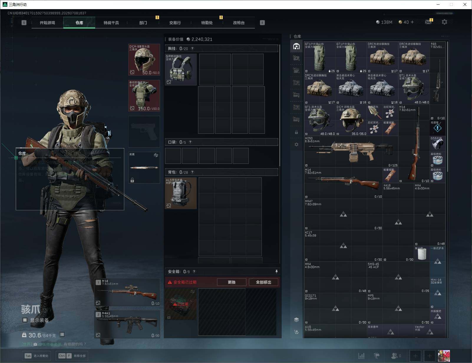Click the stack layers icon in stash sidebar
Viewport: 472px width, 363px height.
click(x=296, y=320)
